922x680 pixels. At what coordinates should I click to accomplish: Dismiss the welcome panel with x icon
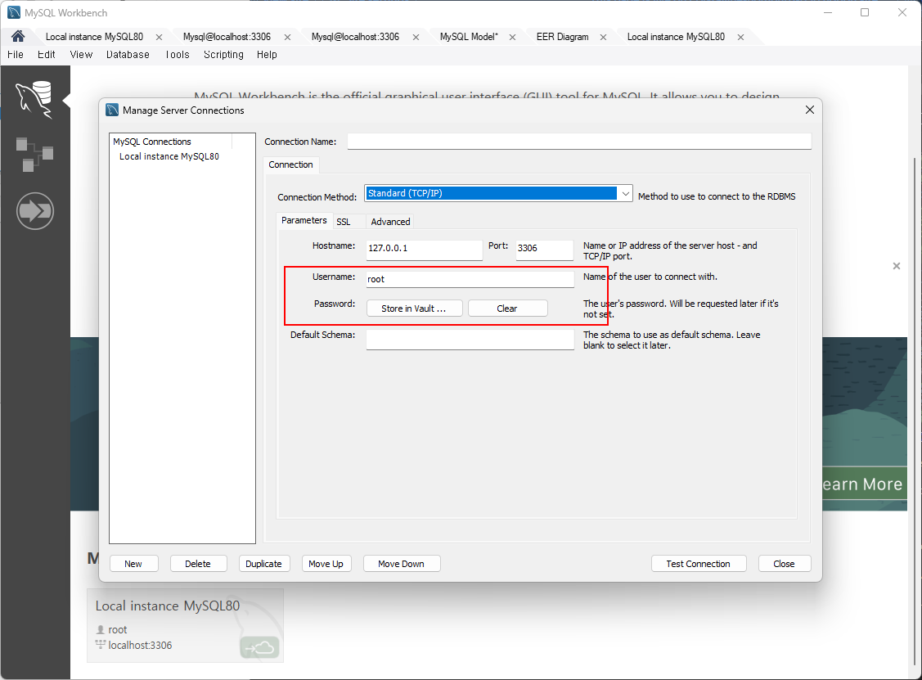coord(896,266)
